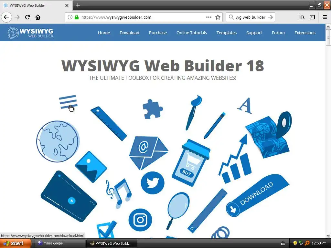Click WYSIWYG Web Build taskbar button

pyautogui.click(x=112, y=243)
